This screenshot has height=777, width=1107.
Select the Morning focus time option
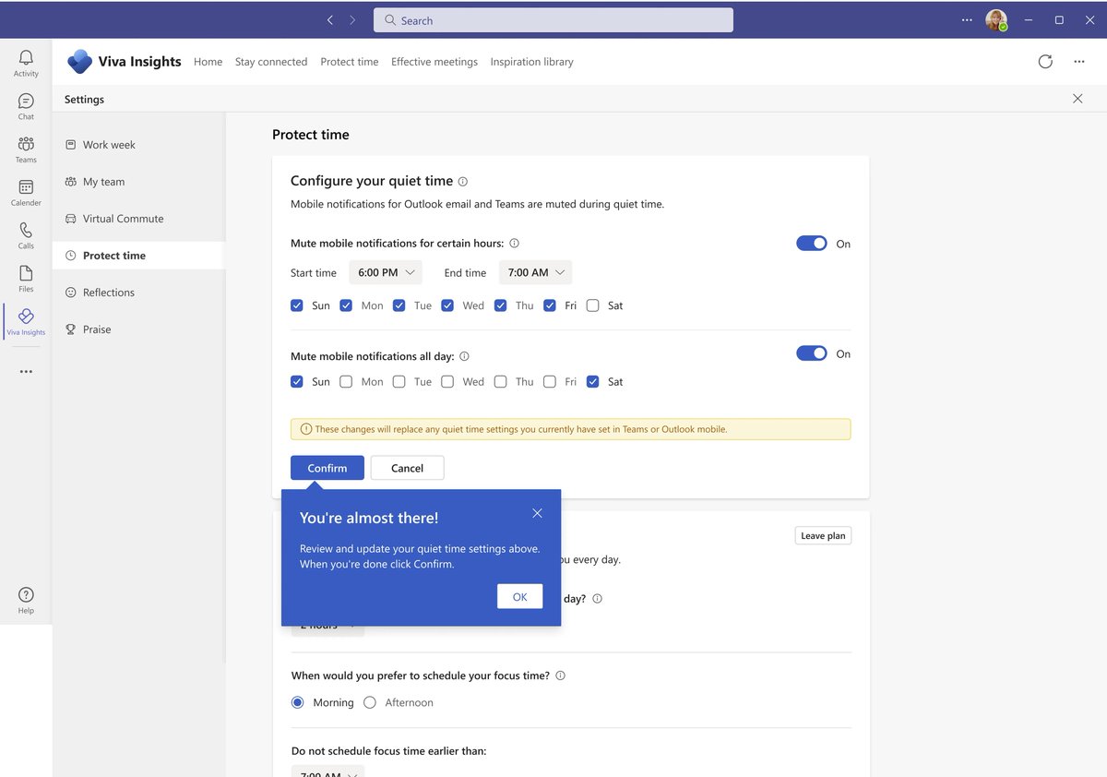point(298,702)
